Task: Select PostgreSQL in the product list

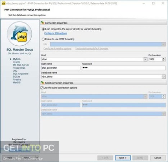Action: pos(19,68)
